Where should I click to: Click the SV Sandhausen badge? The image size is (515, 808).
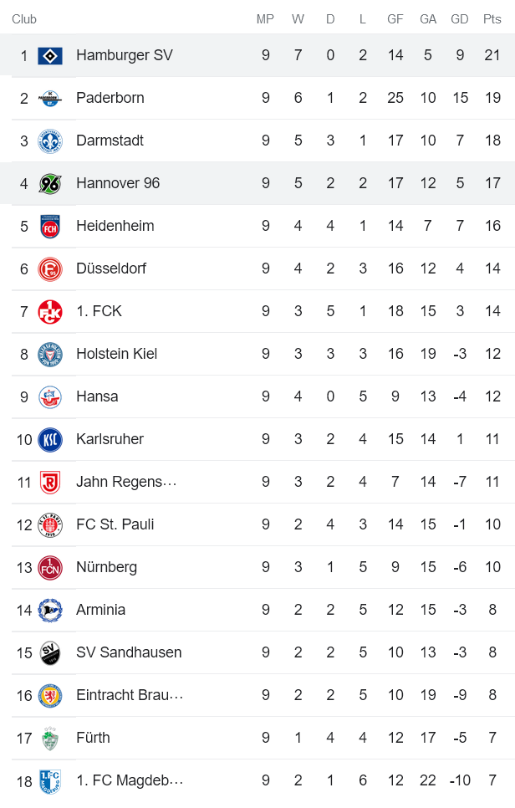coord(50,652)
